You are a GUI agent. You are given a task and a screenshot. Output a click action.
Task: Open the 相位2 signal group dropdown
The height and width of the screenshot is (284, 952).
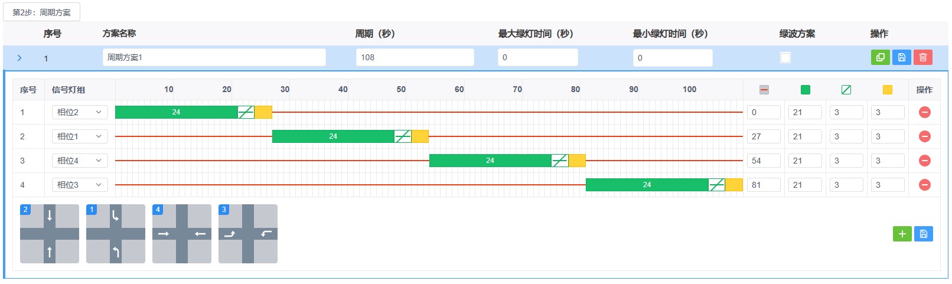click(80, 112)
